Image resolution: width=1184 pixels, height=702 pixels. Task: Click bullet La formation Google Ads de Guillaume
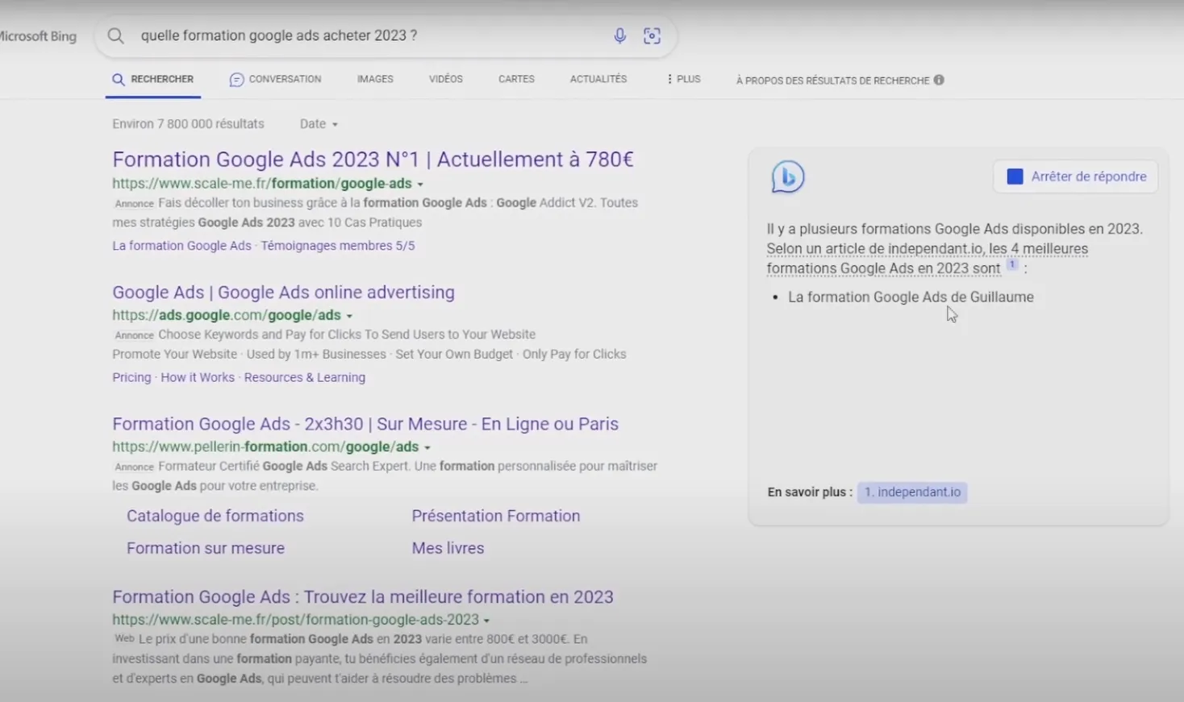[911, 297]
